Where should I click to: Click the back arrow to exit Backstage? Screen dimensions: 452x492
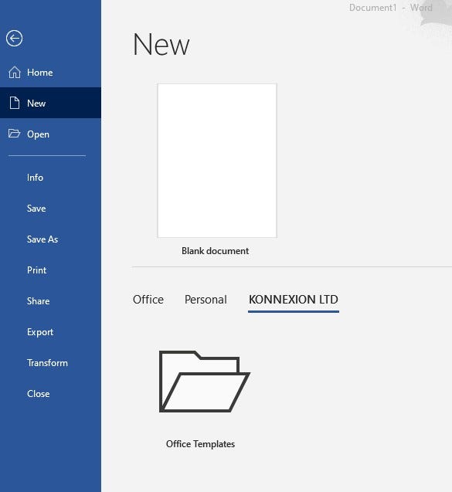tap(14, 39)
